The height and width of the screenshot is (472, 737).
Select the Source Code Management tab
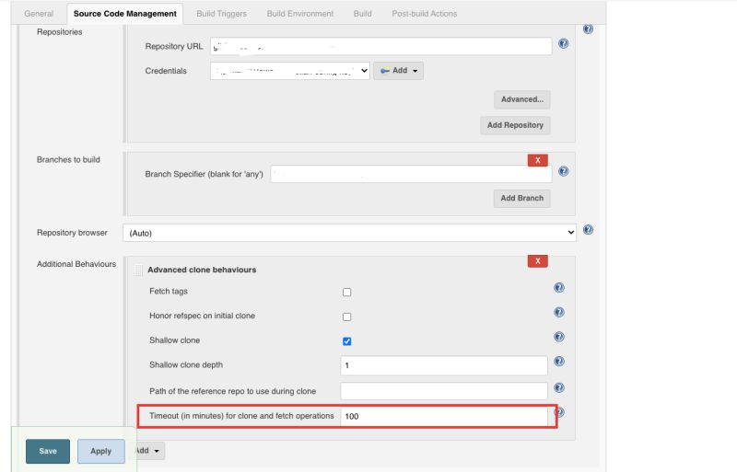(125, 14)
